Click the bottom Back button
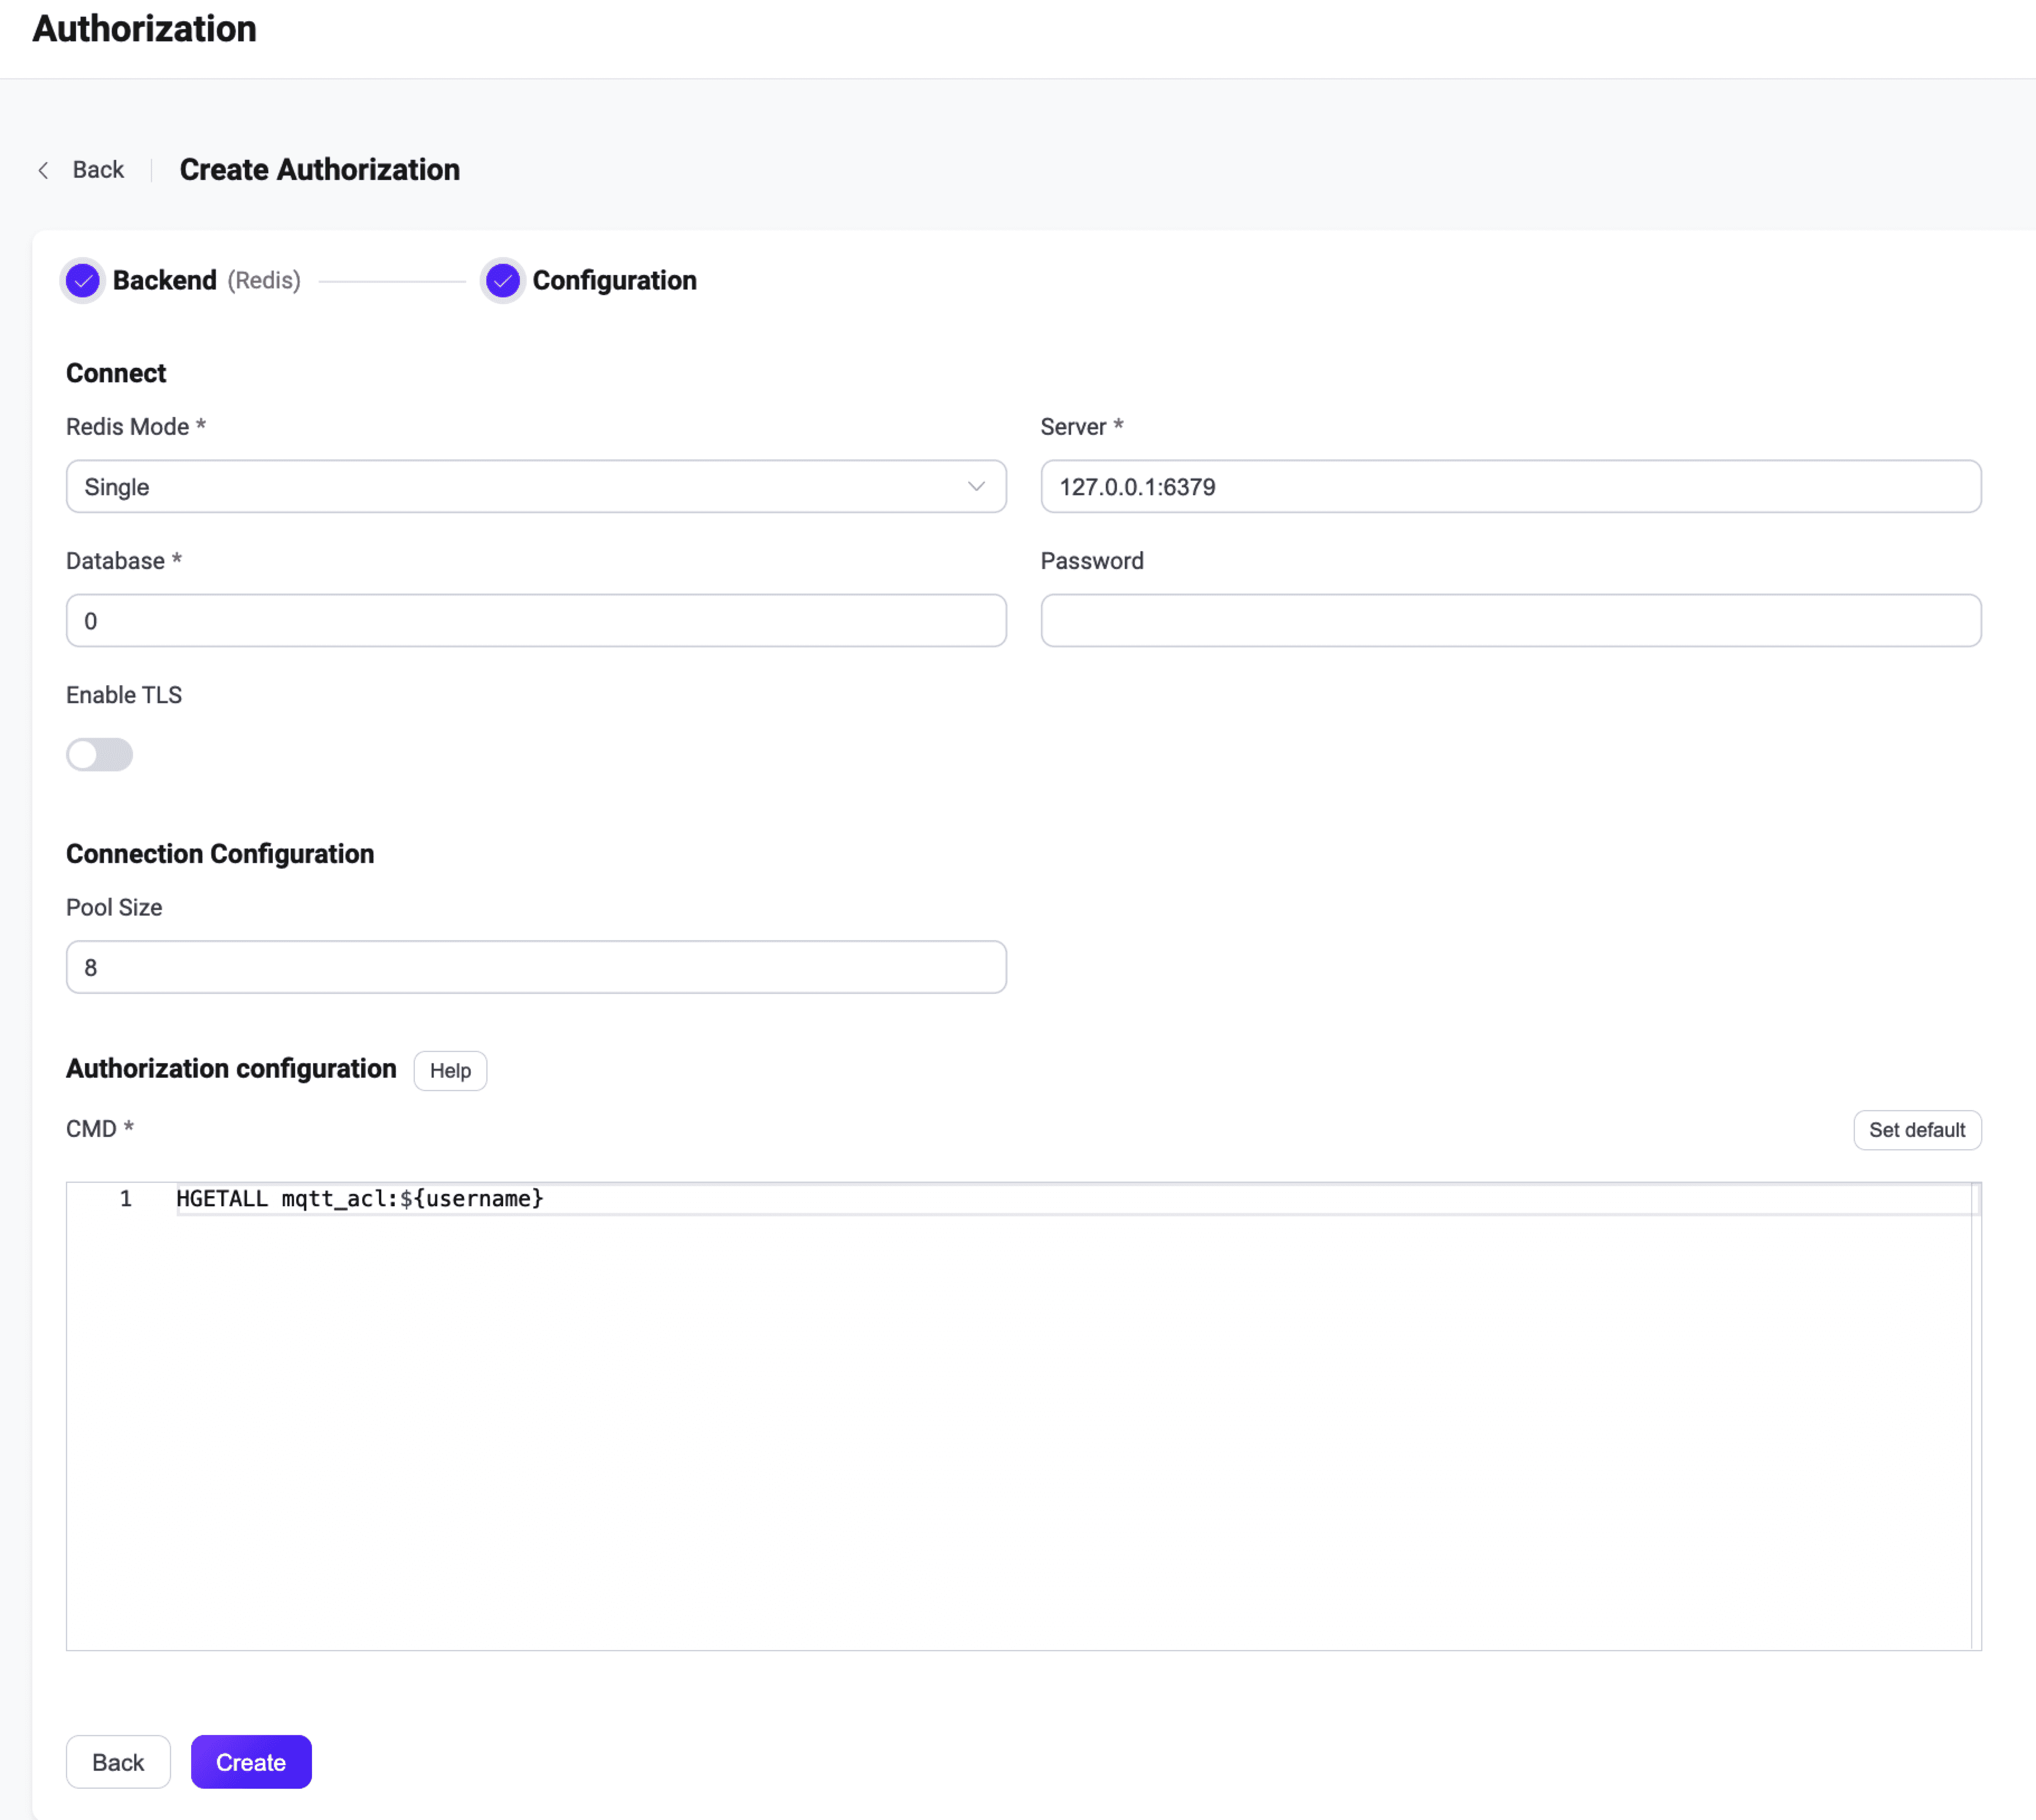This screenshot has height=1820, width=2036. [118, 1763]
